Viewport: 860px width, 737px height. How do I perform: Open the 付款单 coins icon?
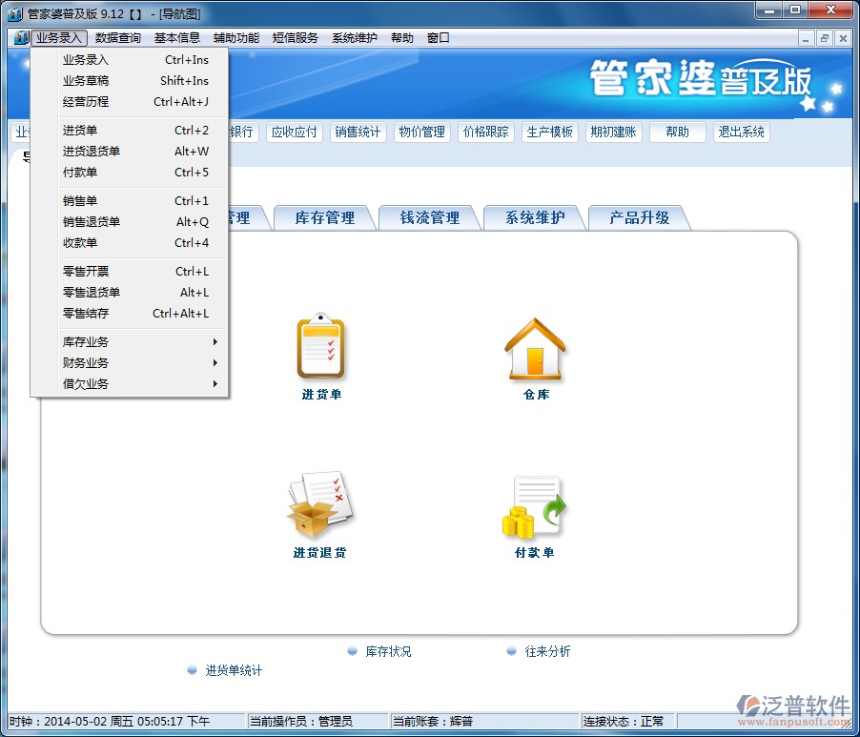coord(534,507)
